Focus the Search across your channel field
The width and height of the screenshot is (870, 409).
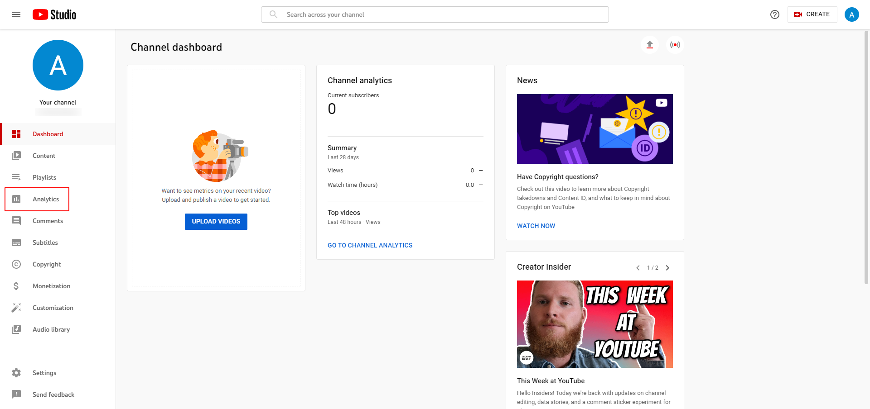[x=435, y=14]
